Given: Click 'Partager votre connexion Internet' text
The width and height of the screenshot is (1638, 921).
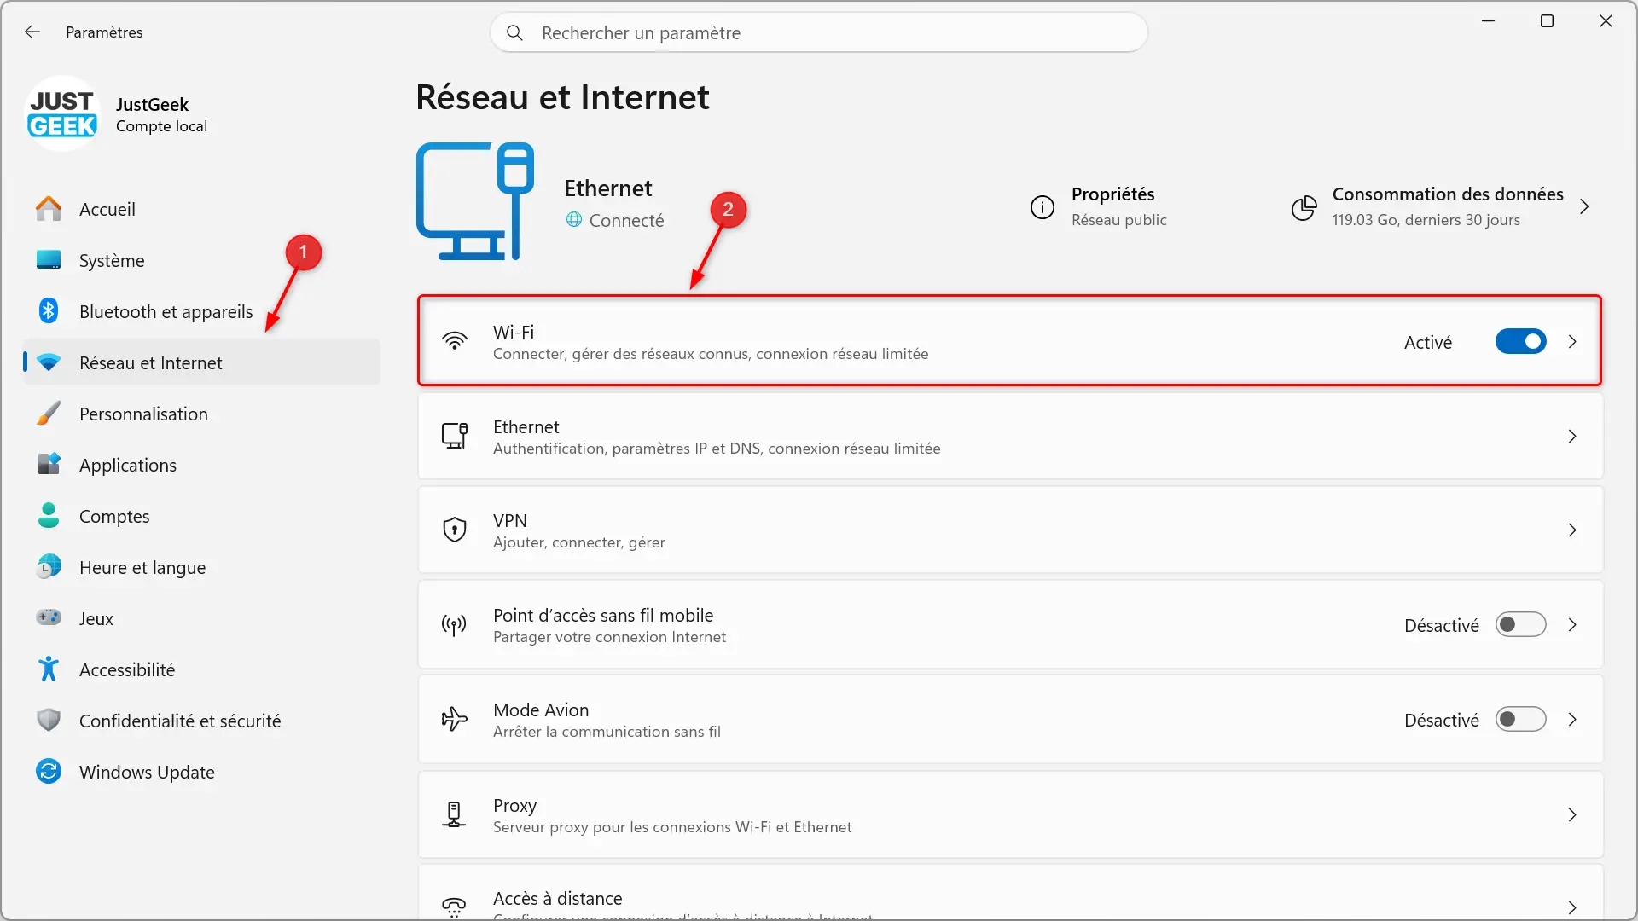Looking at the screenshot, I should click(609, 637).
